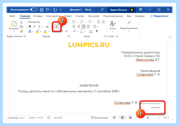Toggle align left
Image resolution: width=179 pixels, height=126 pixels.
(x=74, y=27)
